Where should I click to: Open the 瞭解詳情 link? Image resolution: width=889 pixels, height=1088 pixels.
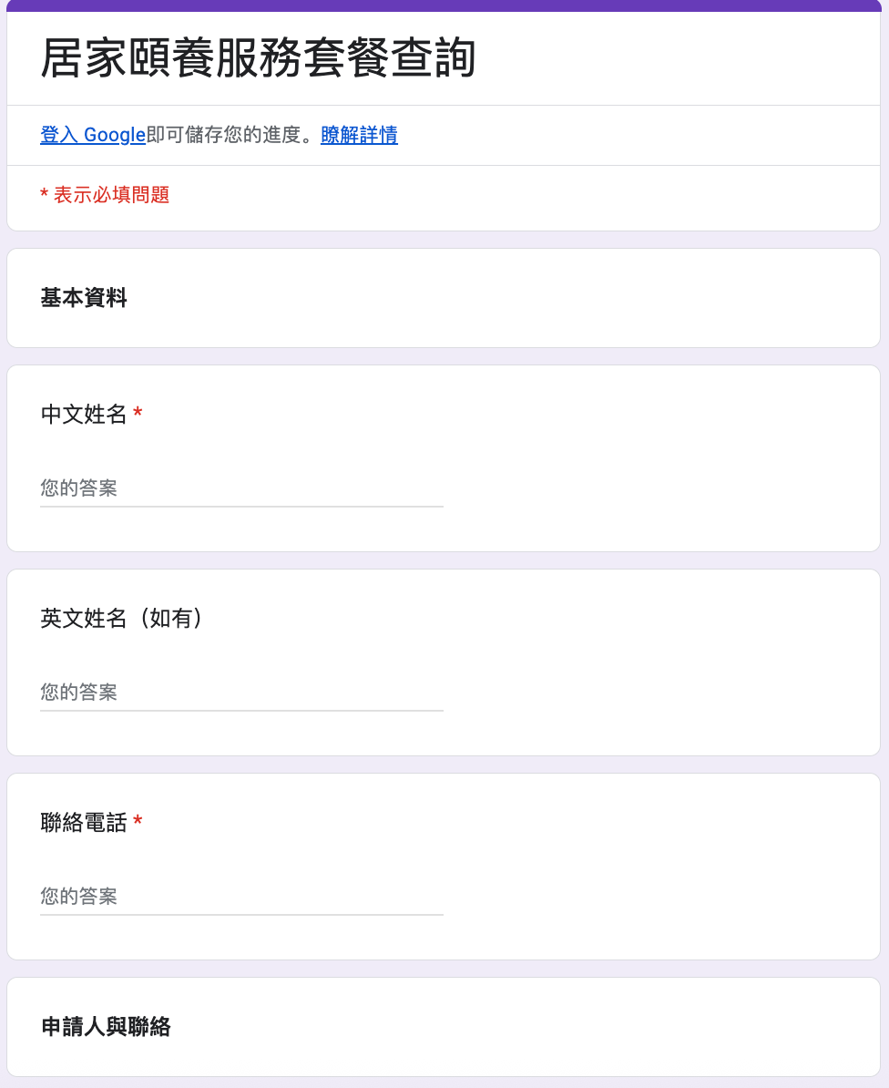(359, 136)
